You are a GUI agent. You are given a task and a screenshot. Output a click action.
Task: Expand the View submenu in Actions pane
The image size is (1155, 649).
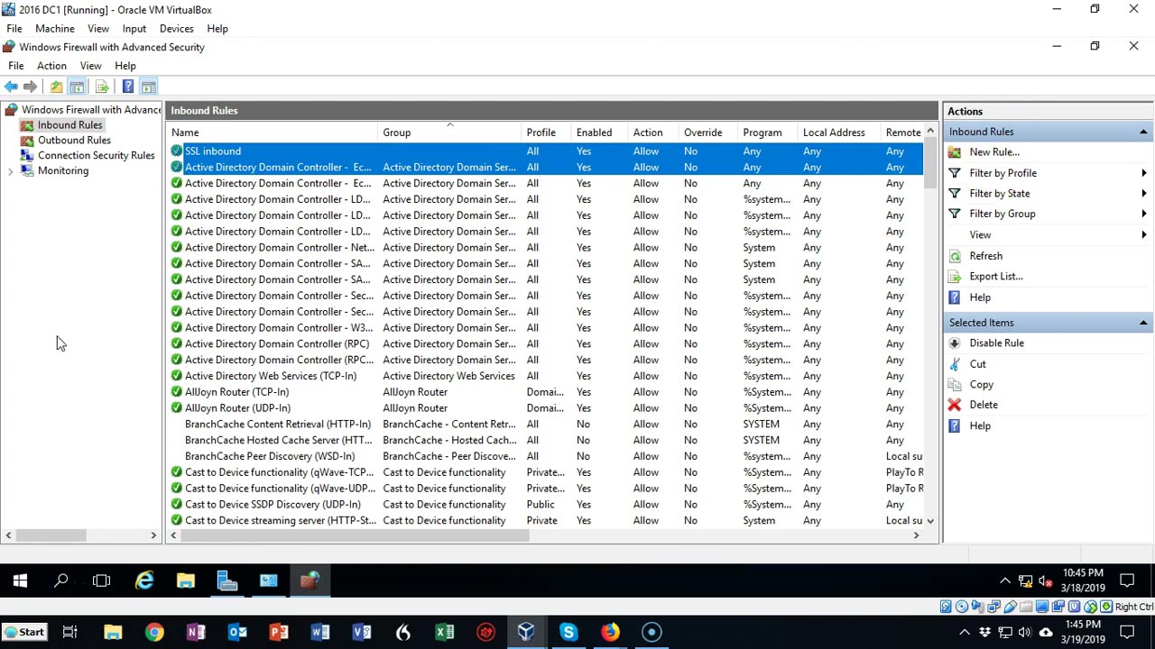point(1144,235)
